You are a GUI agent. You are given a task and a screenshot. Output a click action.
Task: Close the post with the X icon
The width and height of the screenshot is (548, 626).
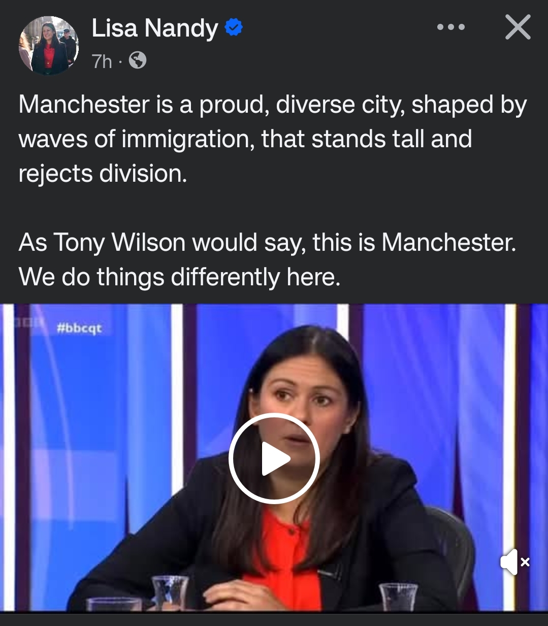[518, 27]
